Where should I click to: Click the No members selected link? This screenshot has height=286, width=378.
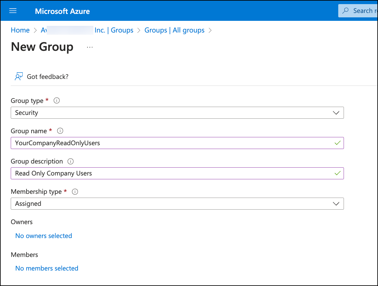46,268
